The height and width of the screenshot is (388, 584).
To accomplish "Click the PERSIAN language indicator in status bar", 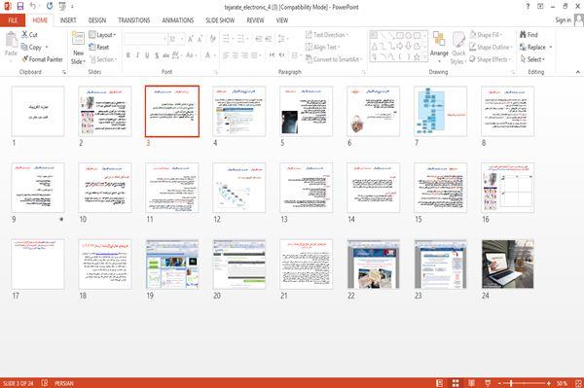I will pos(64,383).
